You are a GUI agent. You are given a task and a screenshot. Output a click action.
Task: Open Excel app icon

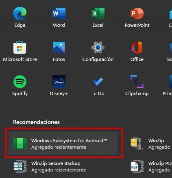tap(98, 13)
